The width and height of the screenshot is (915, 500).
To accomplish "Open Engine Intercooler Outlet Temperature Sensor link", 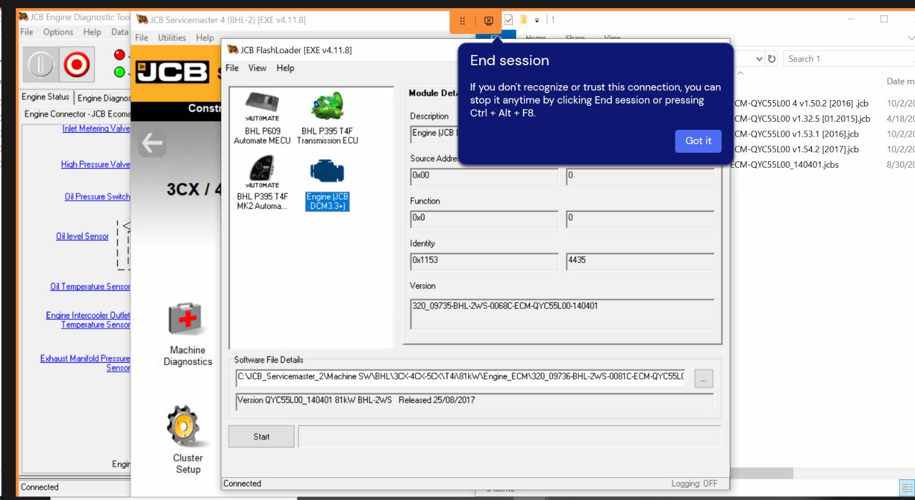I will click(88, 320).
